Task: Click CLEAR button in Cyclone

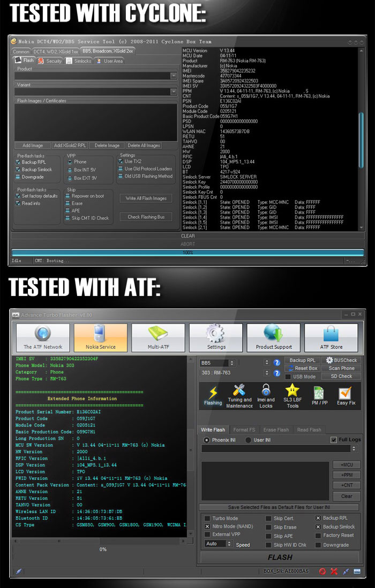Action: (187, 236)
